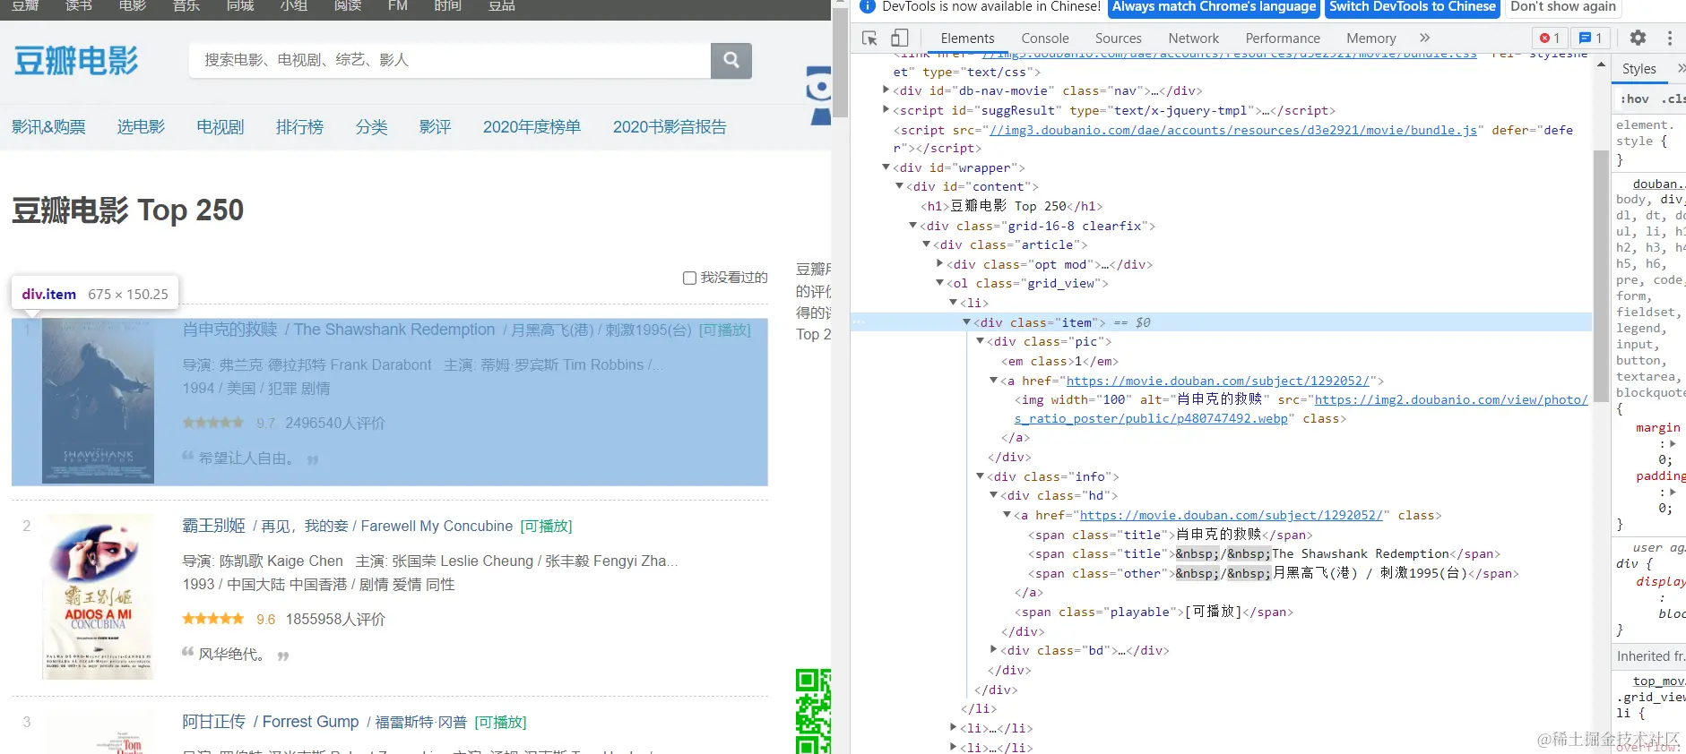Open 阿甘正传 Forrest Gump title link
This screenshot has height=754, width=1686.
click(270, 722)
